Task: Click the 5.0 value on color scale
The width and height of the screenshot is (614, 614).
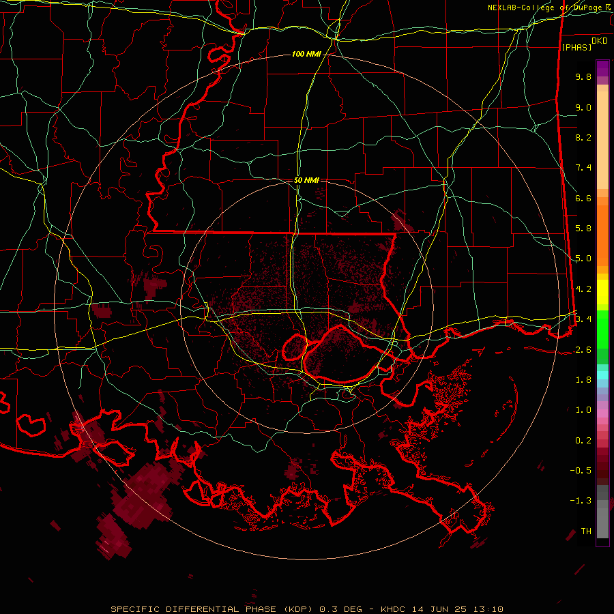Action: coord(583,259)
